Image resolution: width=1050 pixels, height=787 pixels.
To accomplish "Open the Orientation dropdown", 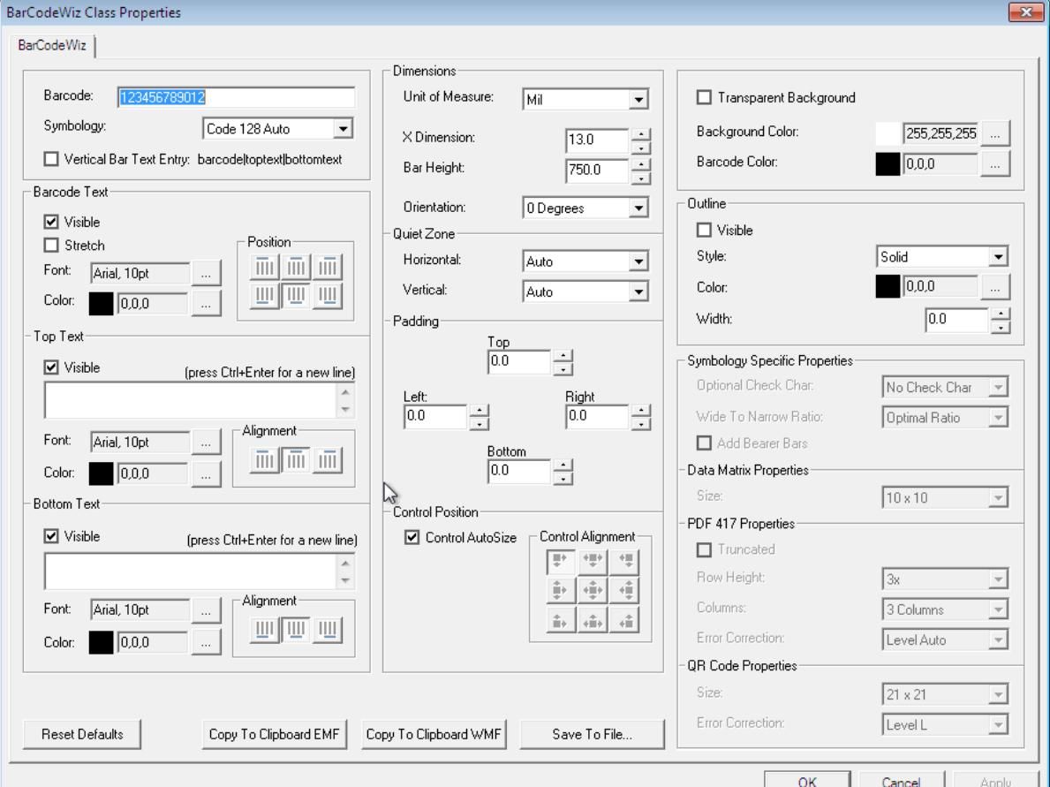I will [638, 208].
